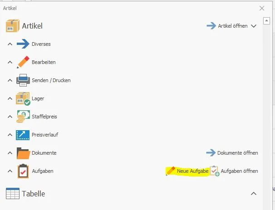Toggle the chevron next to Aufgaben
275x210 pixels.
pyautogui.click(x=10, y=171)
